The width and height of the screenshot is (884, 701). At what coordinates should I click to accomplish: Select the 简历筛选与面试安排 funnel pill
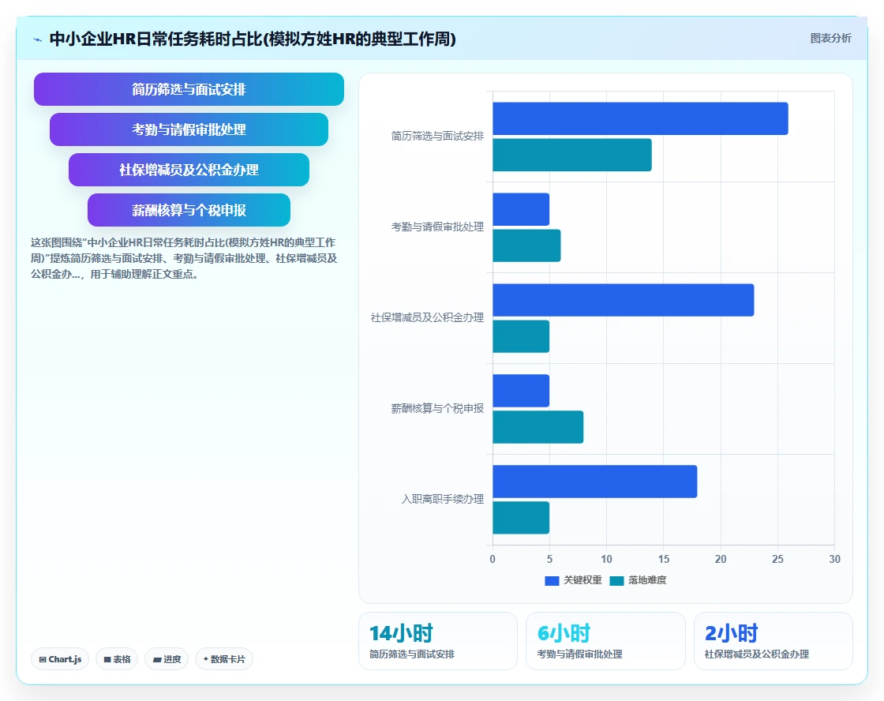[x=189, y=89]
